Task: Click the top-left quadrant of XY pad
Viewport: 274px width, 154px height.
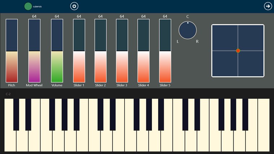Action: (x=225, y=38)
